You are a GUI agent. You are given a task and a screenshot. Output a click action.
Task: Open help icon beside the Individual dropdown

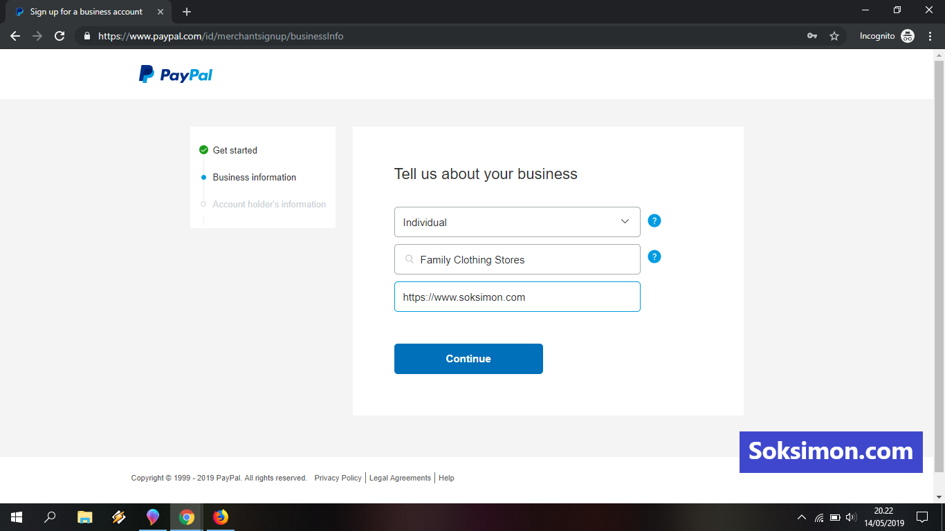point(654,221)
